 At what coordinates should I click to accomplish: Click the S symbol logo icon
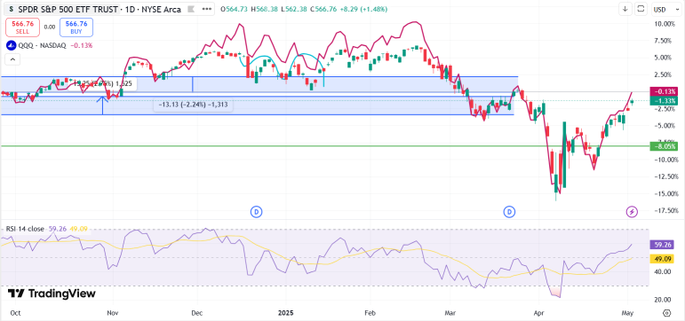click(x=11, y=9)
